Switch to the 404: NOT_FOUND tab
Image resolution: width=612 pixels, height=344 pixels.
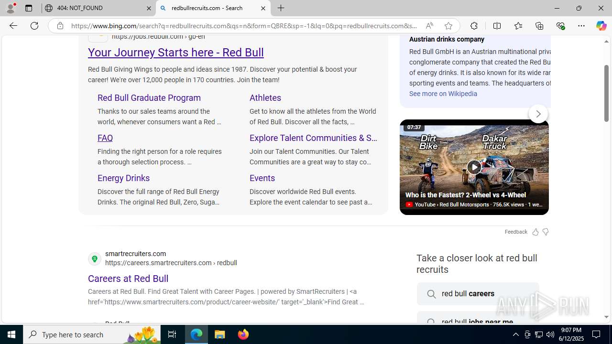coord(98,8)
